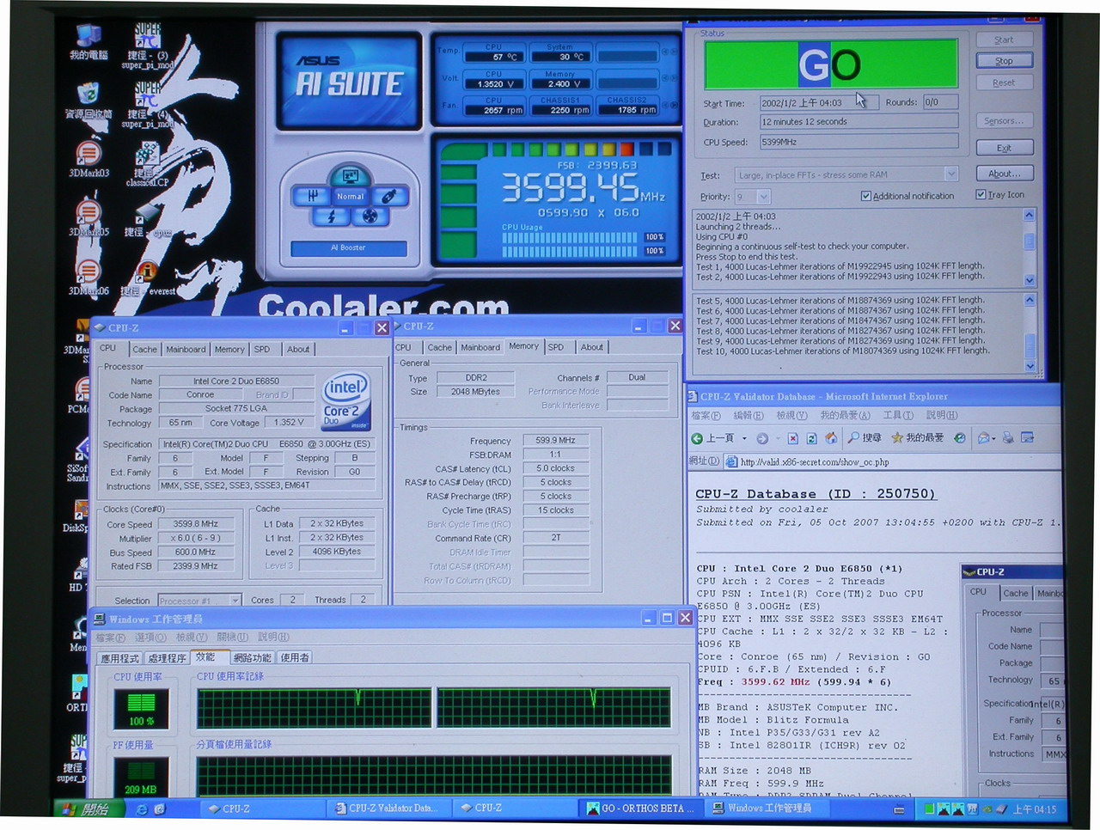The image size is (1100, 830).
Task: Expand the Test type dropdown in ORTHOS
Action: (951, 174)
